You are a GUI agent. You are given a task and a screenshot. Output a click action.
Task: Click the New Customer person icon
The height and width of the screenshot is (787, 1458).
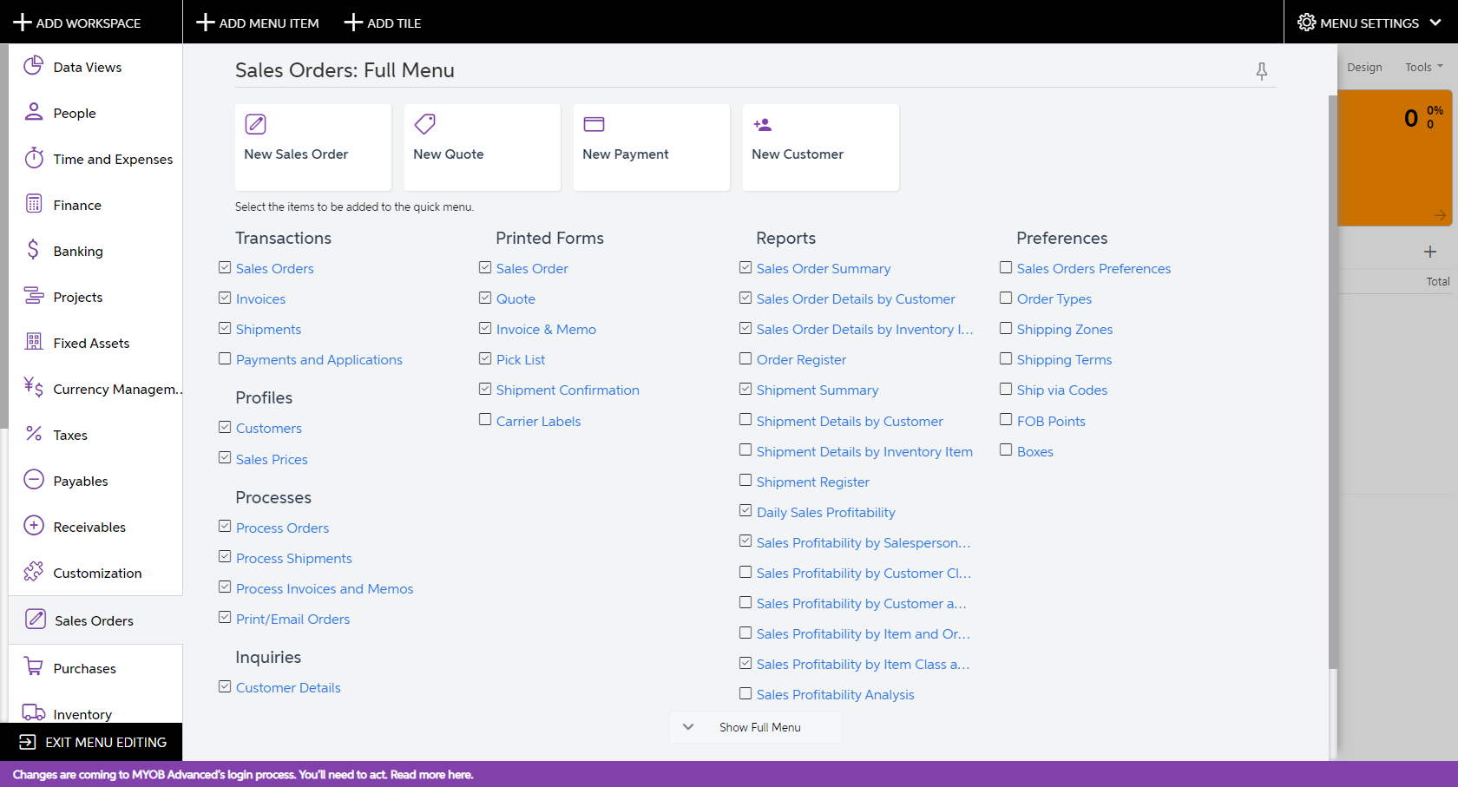click(763, 125)
